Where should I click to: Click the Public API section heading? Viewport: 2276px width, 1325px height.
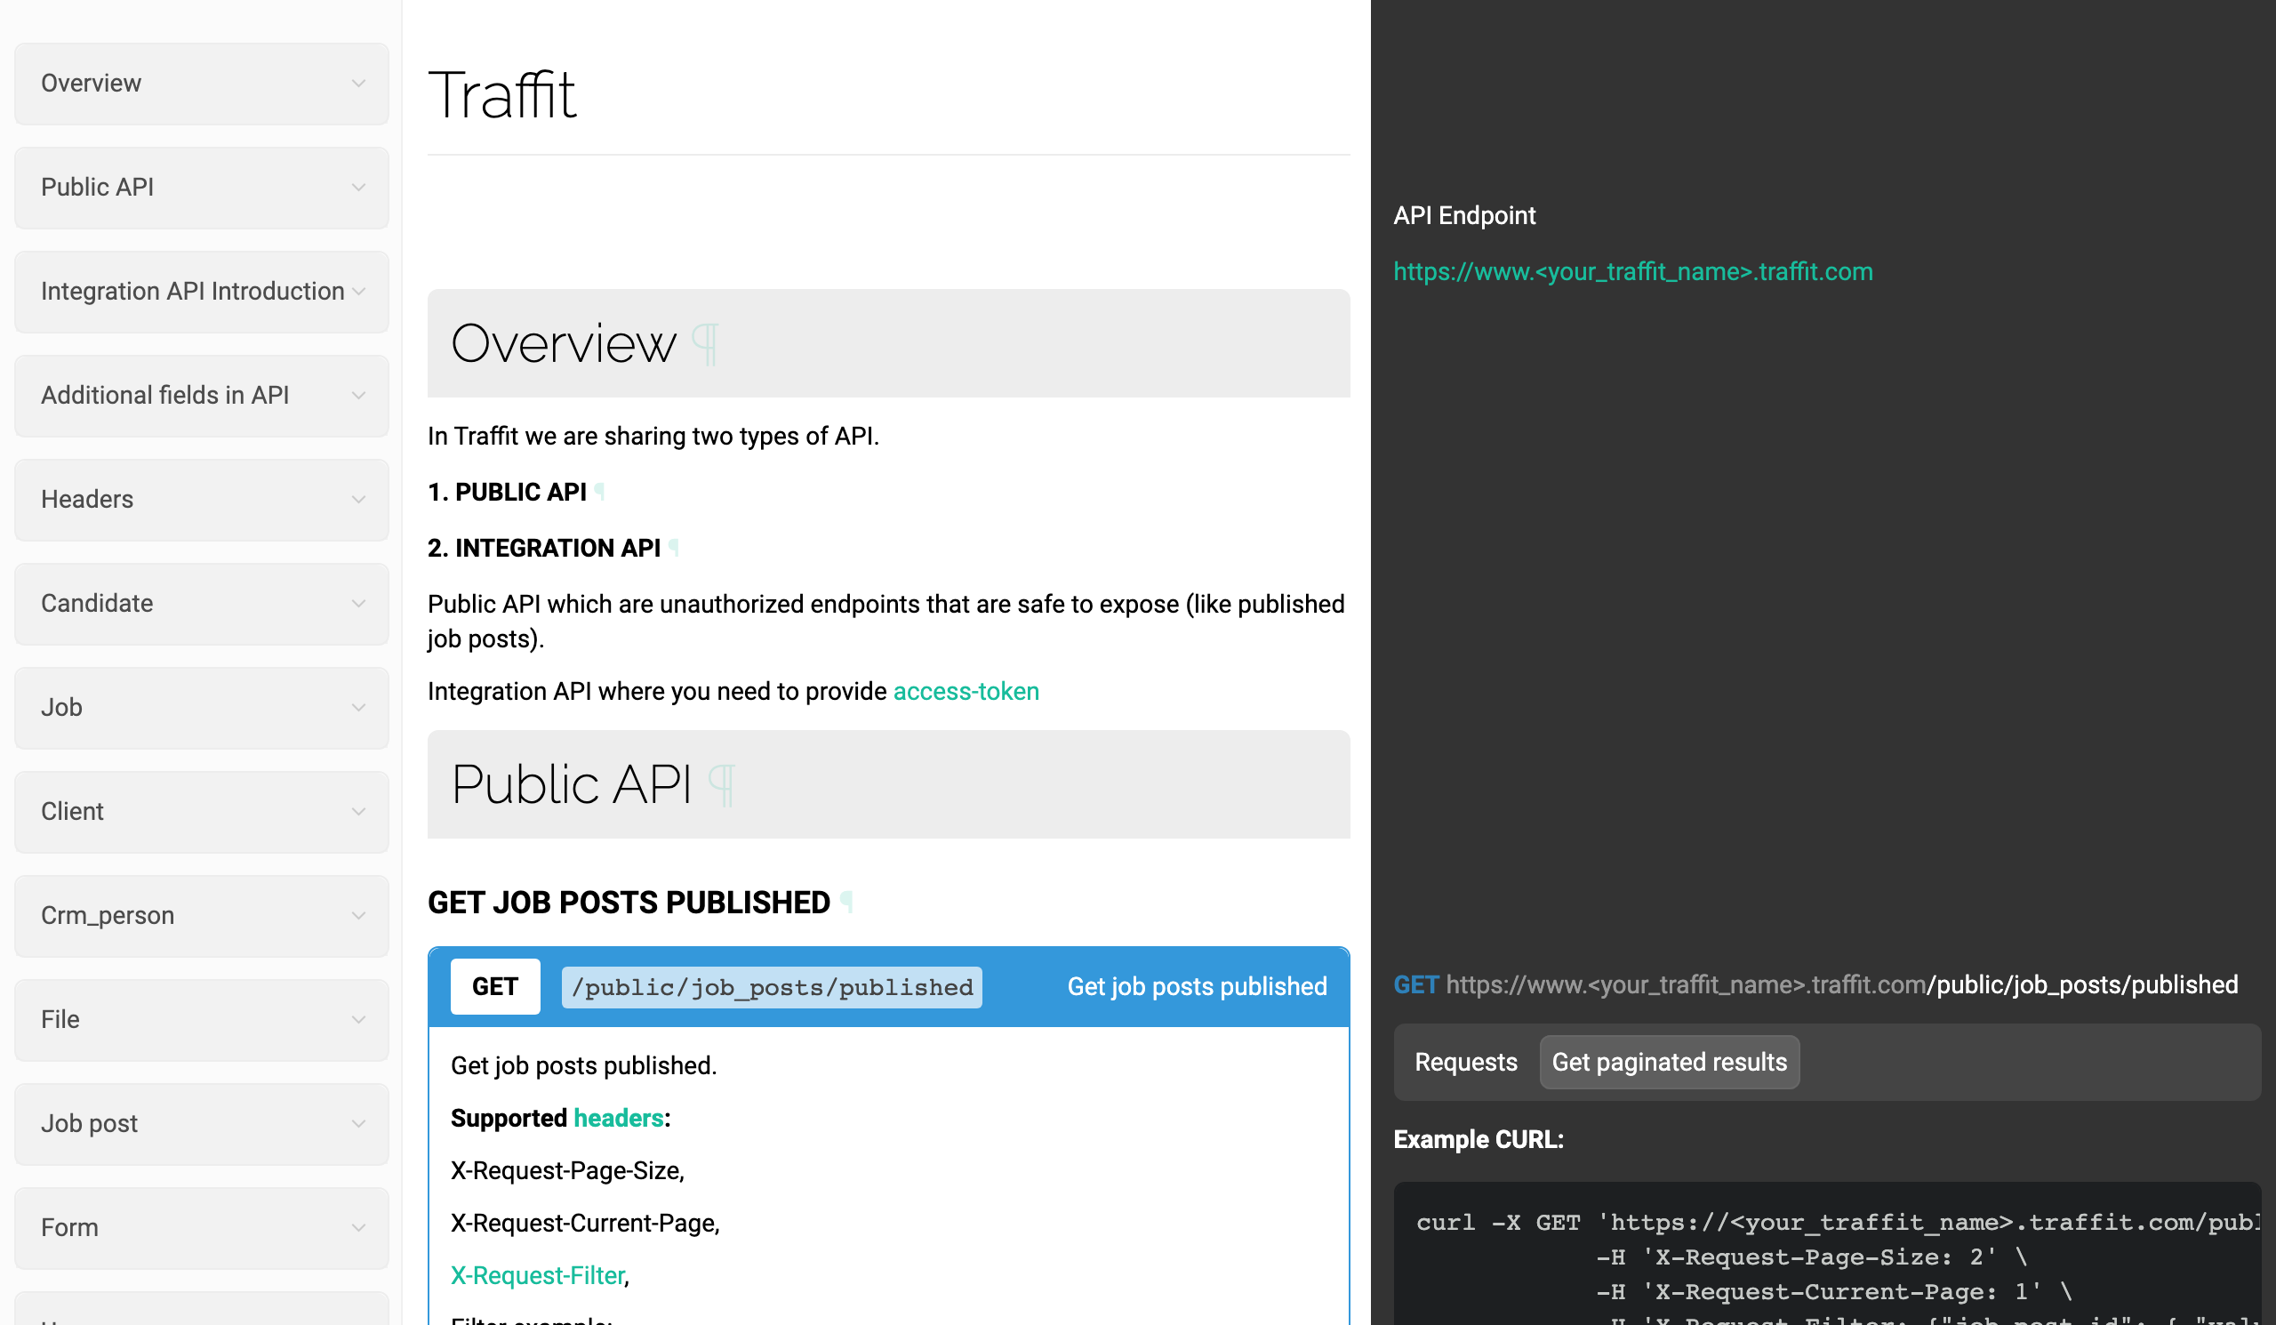(x=572, y=785)
